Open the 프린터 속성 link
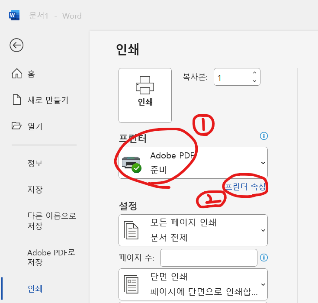The image size is (318, 303). (x=245, y=187)
